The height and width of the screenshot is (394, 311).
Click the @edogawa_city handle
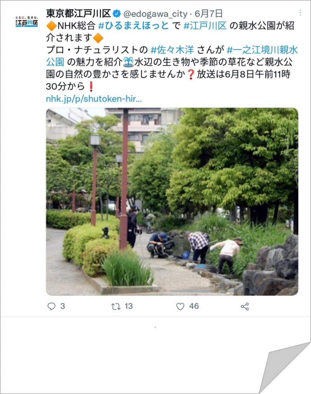(155, 14)
